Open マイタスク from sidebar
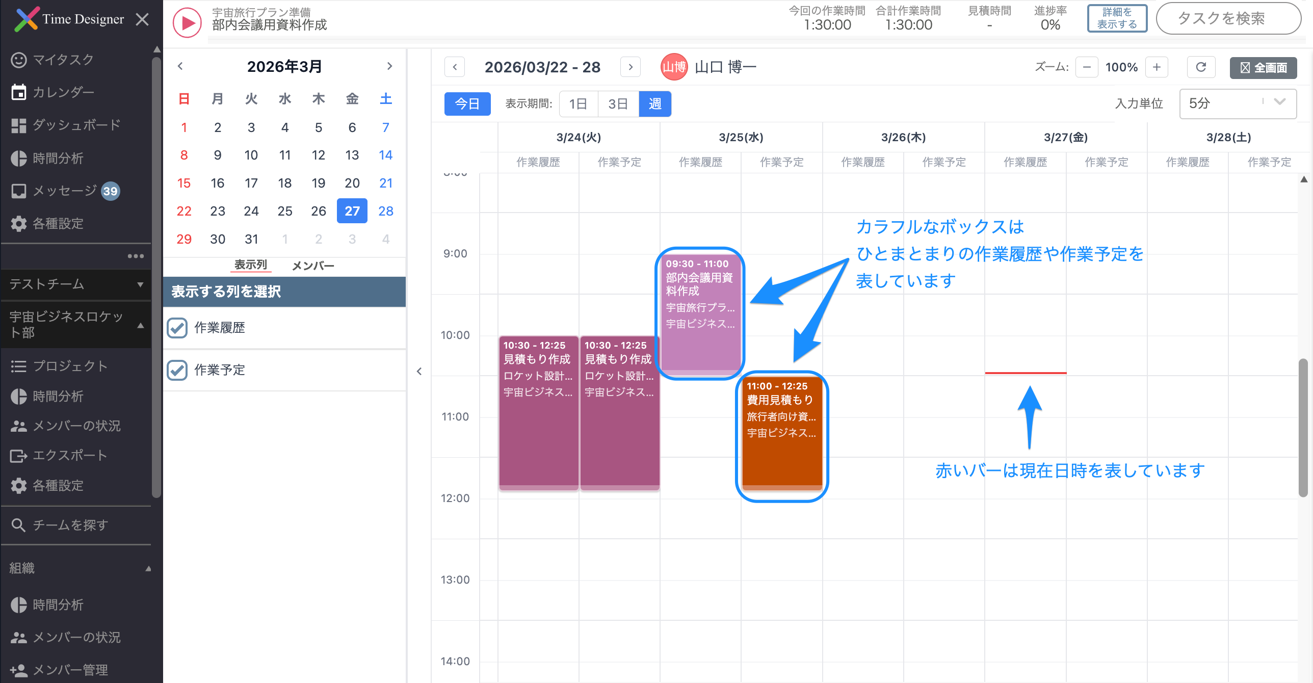The height and width of the screenshot is (683, 1313). click(x=63, y=60)
